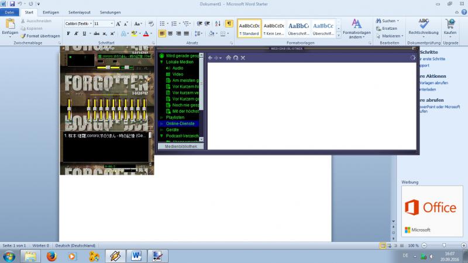Save document from quick access toolbar

tap(12, 4)
